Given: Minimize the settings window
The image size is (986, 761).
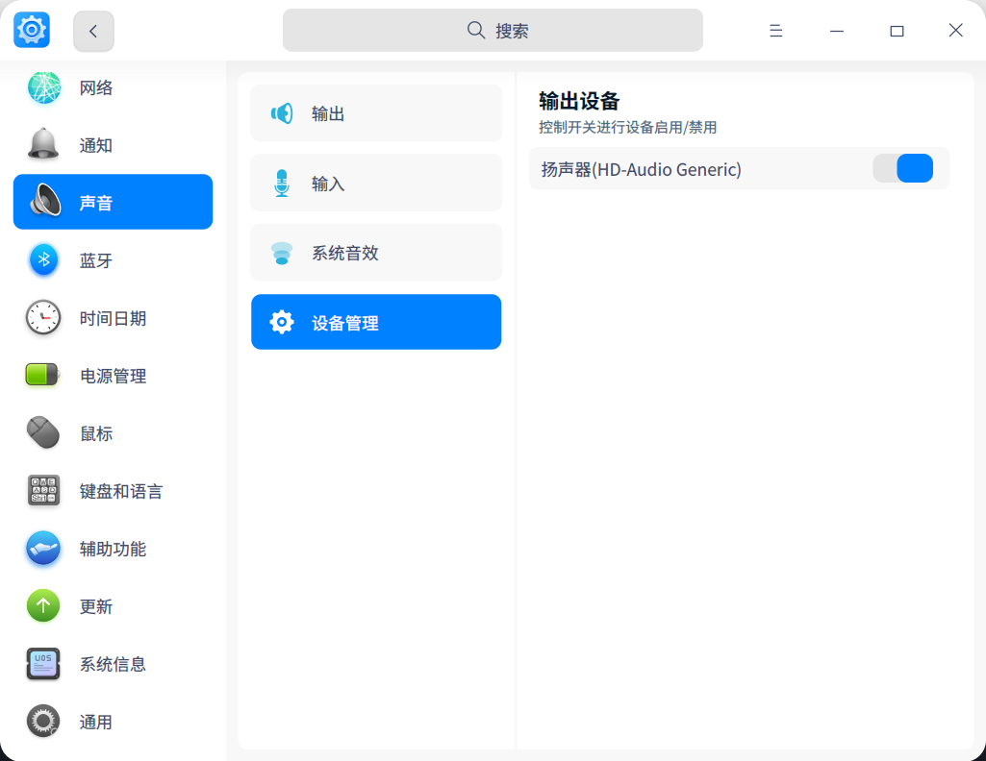Looking at the screenshot, I should pyautogui.click(x=836, y=30).
